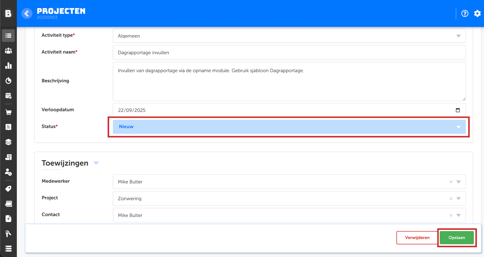Collapse the Toewijzingen section
484x257 pixels.
pos(96,163)
